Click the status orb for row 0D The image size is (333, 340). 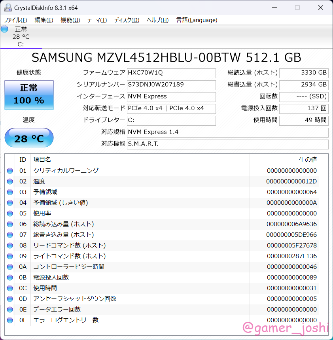[10, 298]
